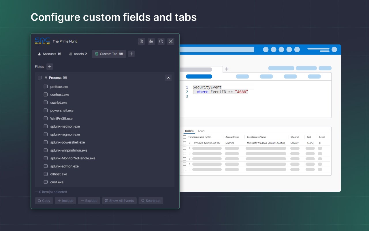
Task: Click the export file icon in header
Action: [x=141, y=41]
